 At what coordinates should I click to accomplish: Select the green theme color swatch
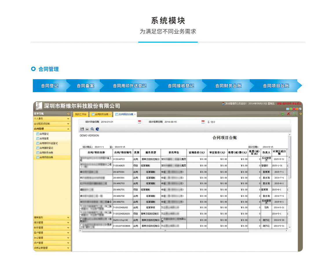point(291,109)
